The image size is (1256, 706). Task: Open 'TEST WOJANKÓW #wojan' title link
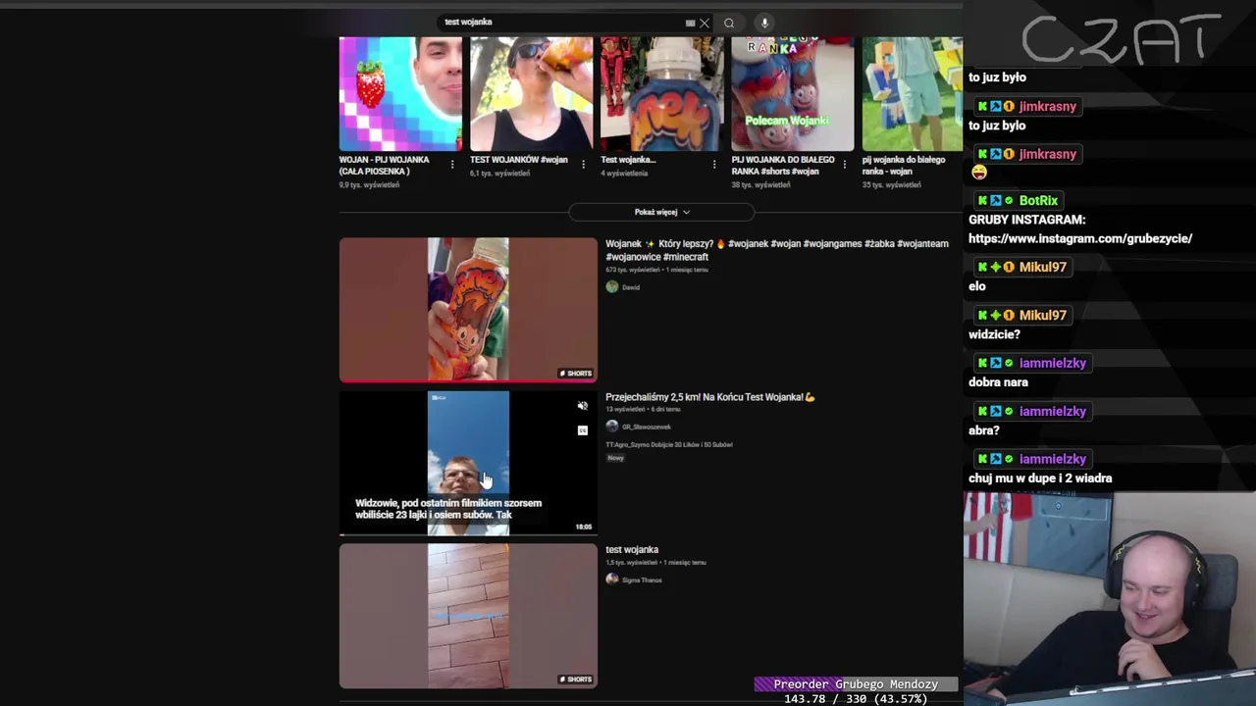point(519,160)
